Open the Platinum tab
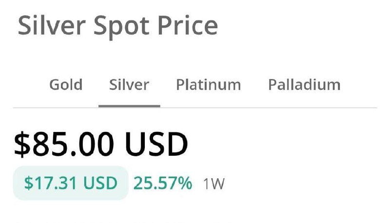The width and height of the screenshot is (390, 223). click(208, 85)
